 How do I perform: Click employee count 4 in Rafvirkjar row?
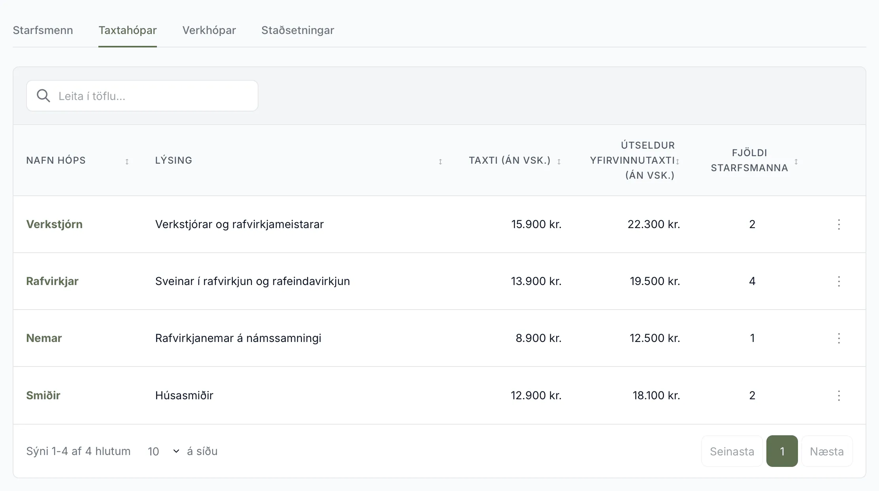click(752, 281)
